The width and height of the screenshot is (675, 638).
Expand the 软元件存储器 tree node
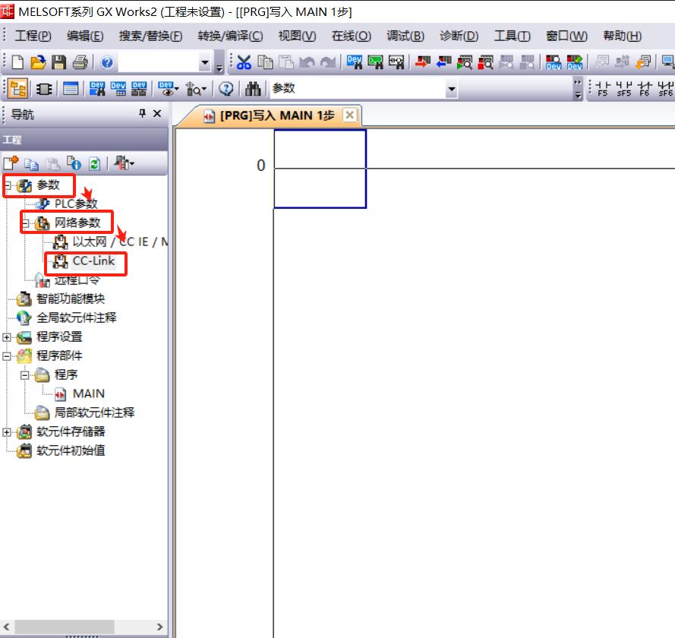(x=7, y=432)
